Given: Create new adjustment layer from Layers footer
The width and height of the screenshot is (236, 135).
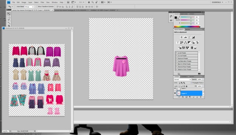Looking at the screenshot, I should click(190, 97).
